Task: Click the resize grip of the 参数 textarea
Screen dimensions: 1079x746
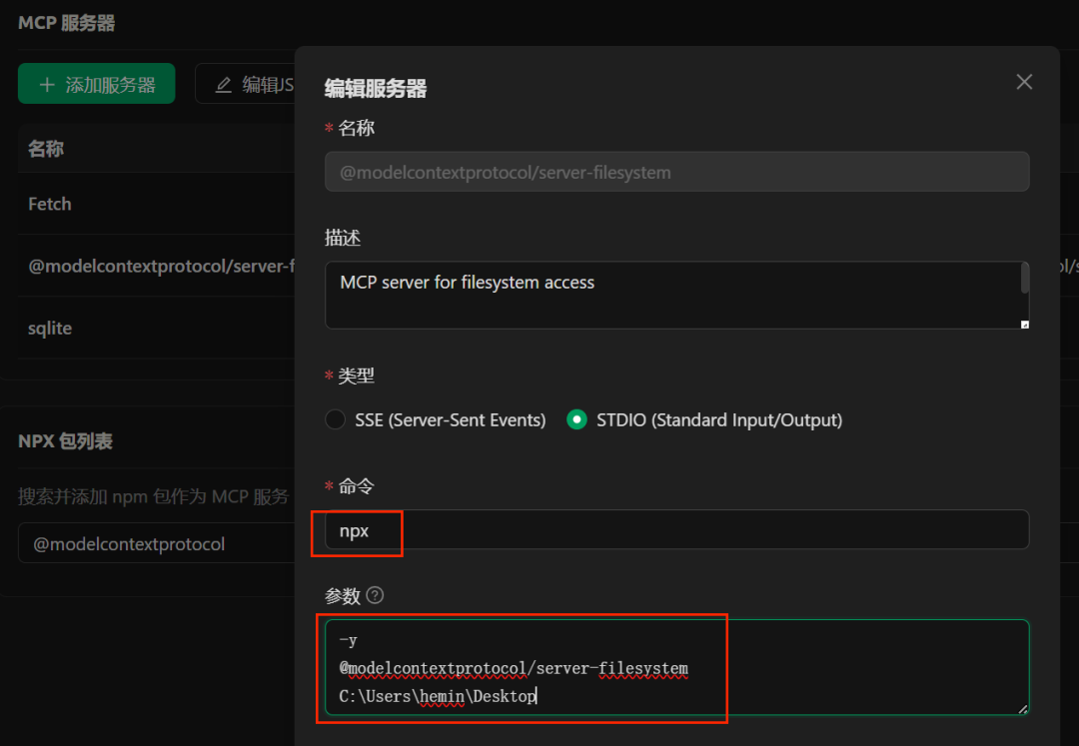Action: [x=1022, y=709]
